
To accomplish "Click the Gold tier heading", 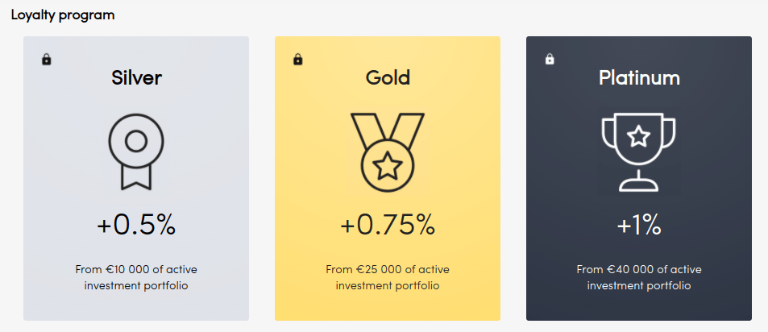I will point(388,77).
